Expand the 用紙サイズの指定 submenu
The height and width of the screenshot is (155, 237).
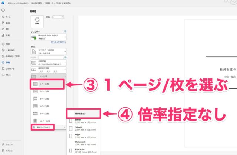pos(49,127)
